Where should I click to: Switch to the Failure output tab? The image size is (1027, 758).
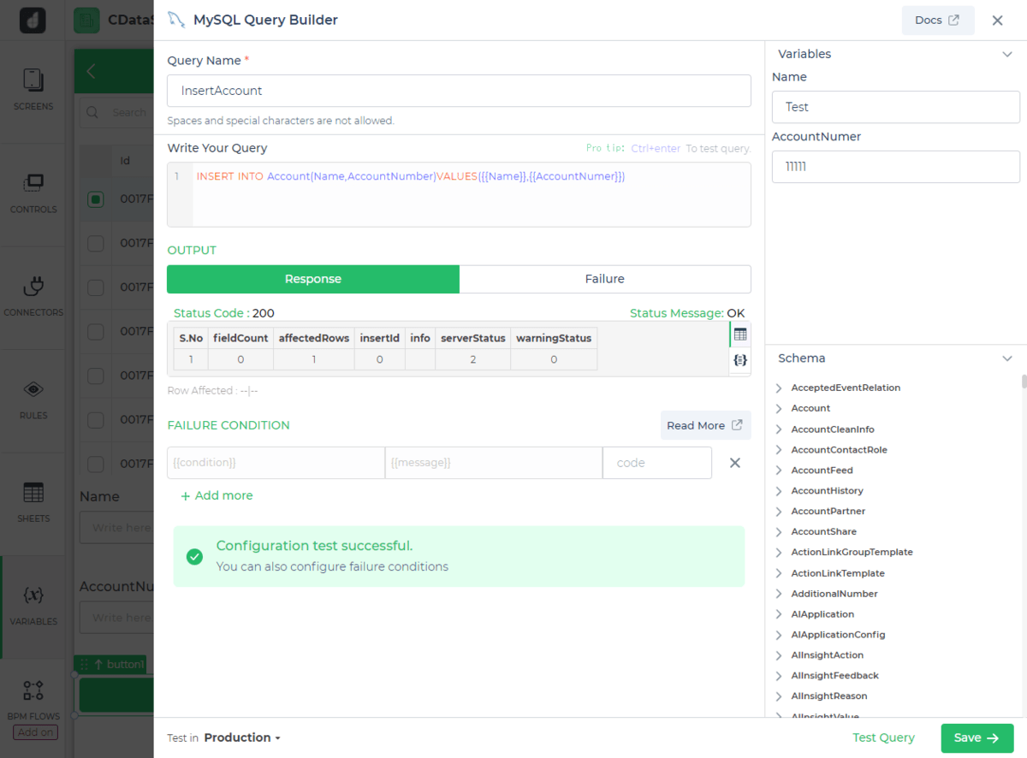tap(604, 279)
